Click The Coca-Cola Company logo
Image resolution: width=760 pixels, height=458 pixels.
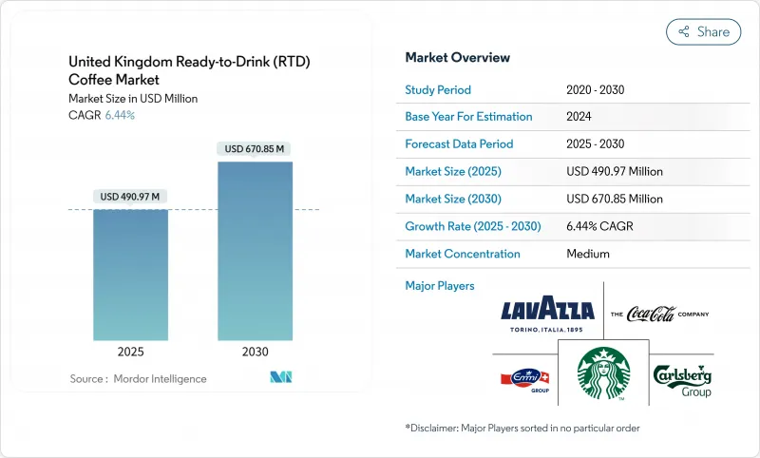point(659,314)
